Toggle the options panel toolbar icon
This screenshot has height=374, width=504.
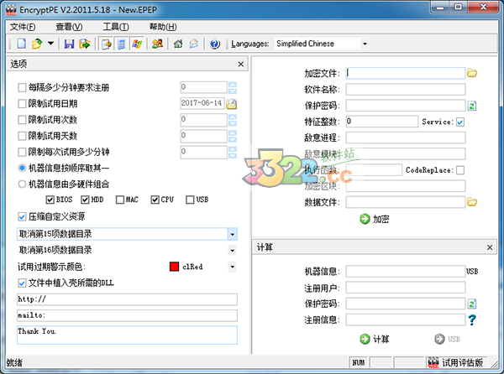pos(106,44)
